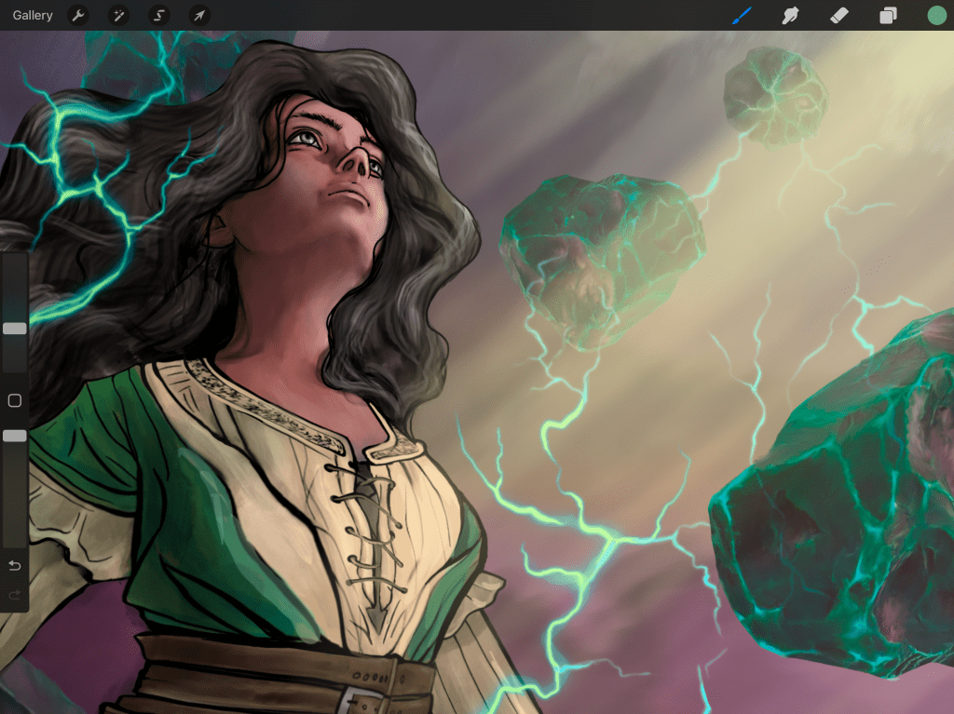Tap the brush size slider handle
The width and height of the screenshot is (954, 714).
(x=14, y=328)
